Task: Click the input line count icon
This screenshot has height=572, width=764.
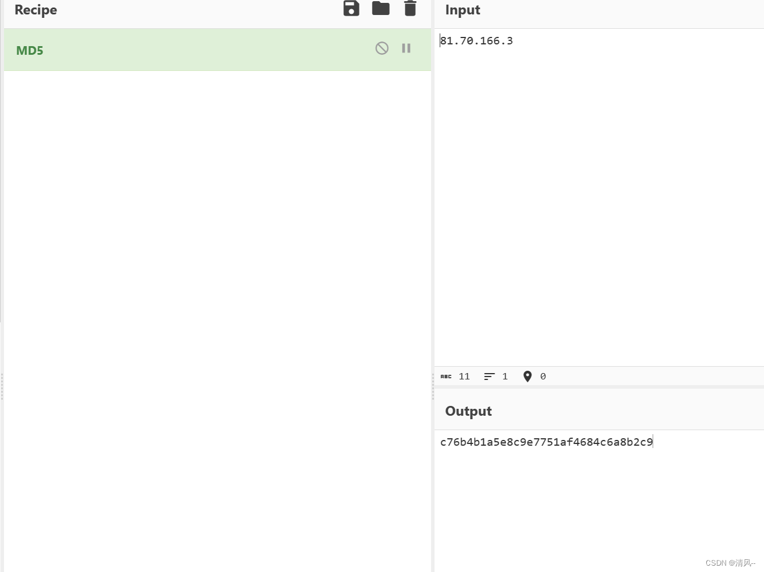Action: click(489, 377)
